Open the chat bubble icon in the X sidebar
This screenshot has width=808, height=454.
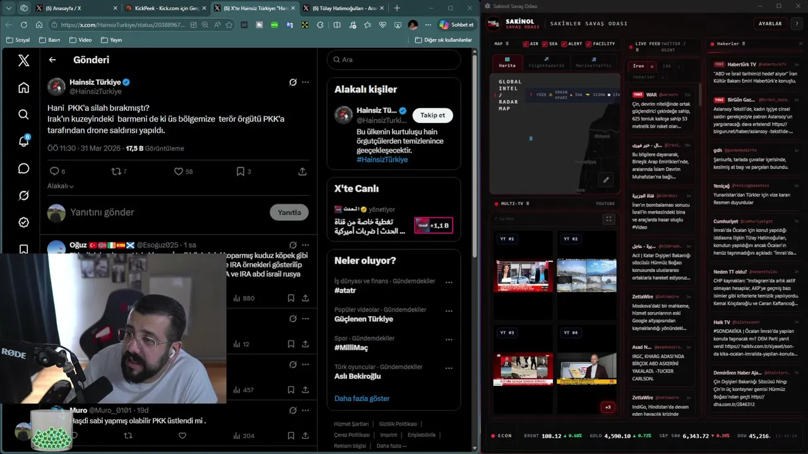pyautogui.click(x=23, y=168)
